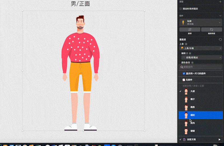The width and height of the screenshot is (224, 146).
Task: Choose the 商务 hairstyle option
Action: pos(200,107)
